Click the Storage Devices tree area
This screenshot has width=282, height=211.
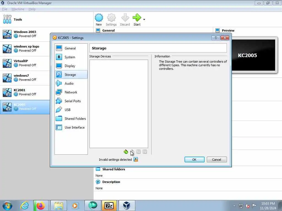point(119,104)
